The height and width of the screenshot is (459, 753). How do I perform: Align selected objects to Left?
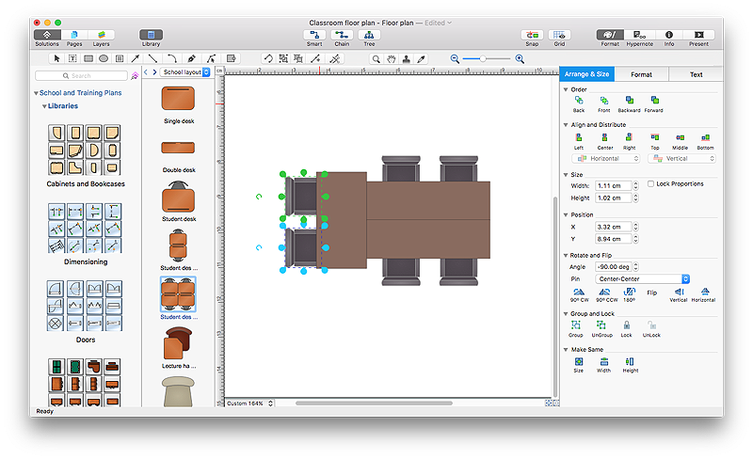579,137
